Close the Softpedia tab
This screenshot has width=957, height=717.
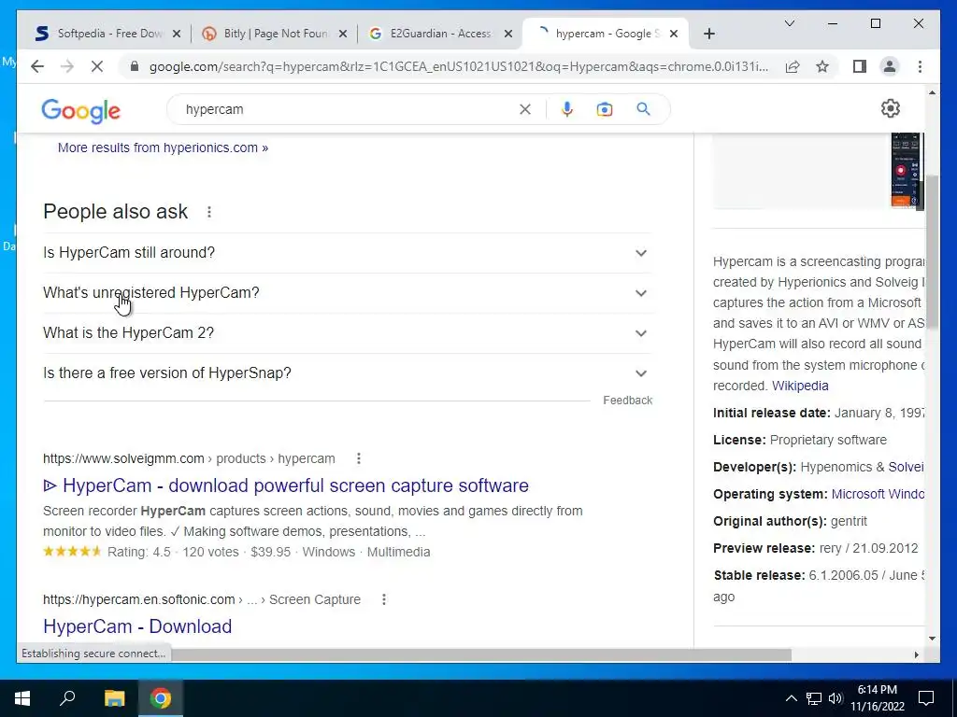coord(177,34)
